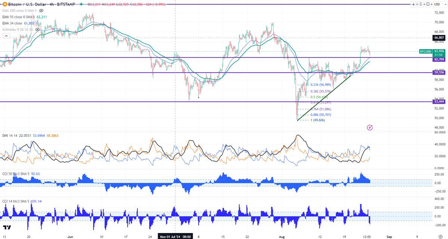Image resolution: width=448 pixels, height=239 pixels.
Task: Click the 66,807 crosshair price label
Action: 439,38
